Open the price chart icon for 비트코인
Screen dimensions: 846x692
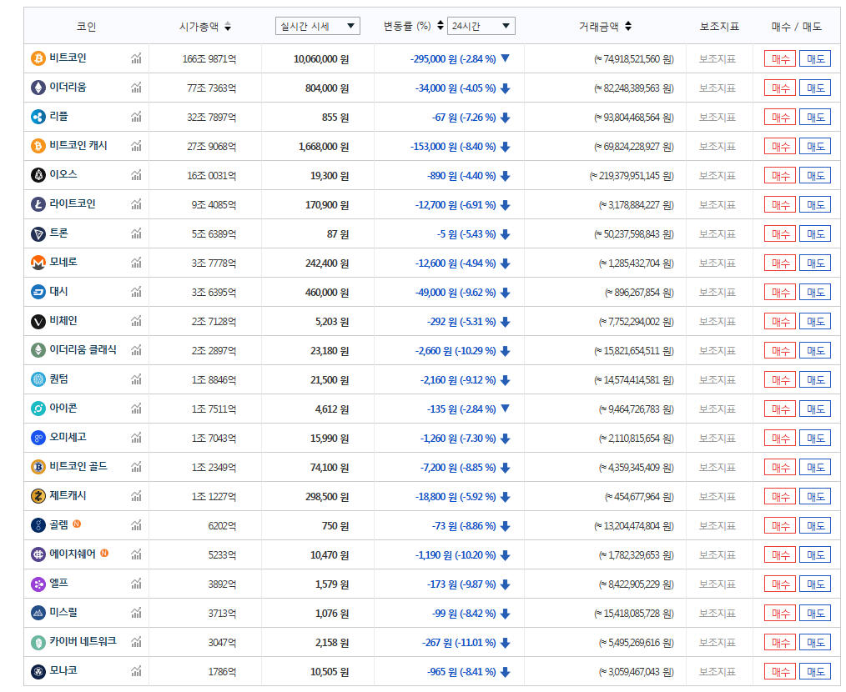click(138, 58)
